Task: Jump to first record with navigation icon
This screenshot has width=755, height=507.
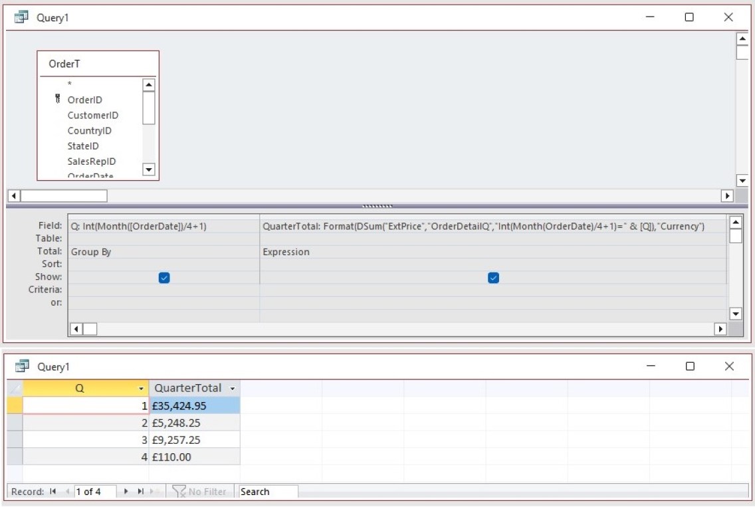Action: coord(52,492)
